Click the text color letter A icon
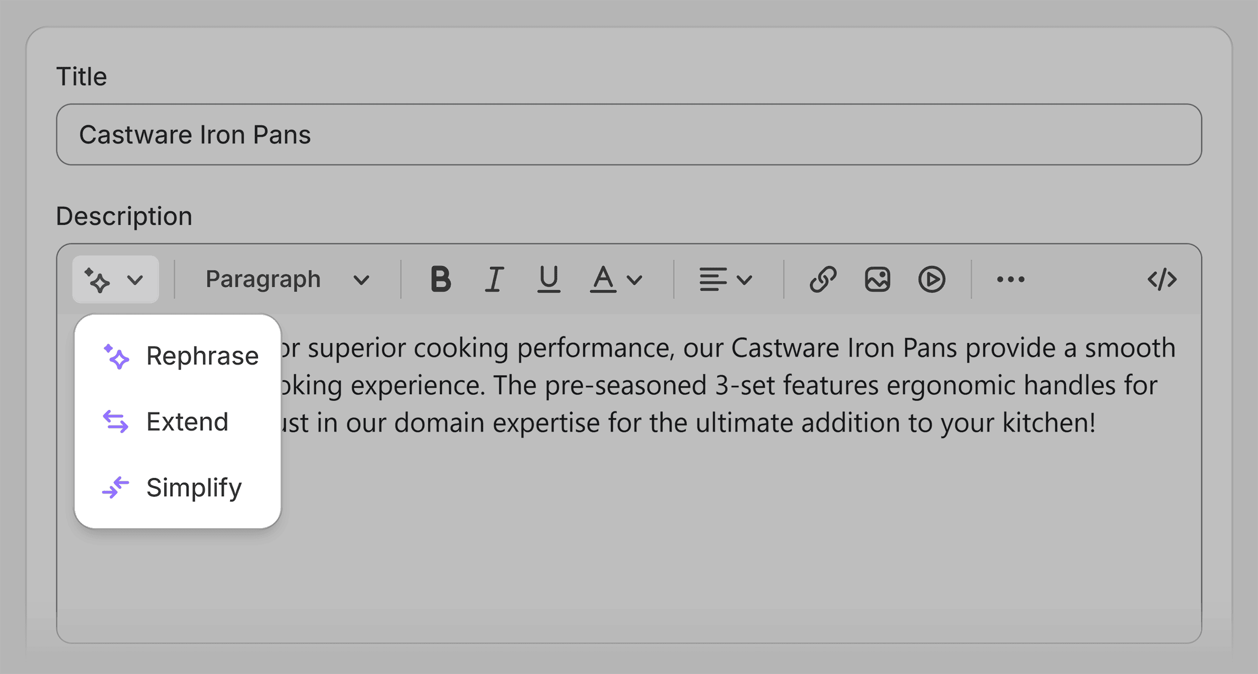This screenshot has height=674, width=1258. tap(603, 279)
